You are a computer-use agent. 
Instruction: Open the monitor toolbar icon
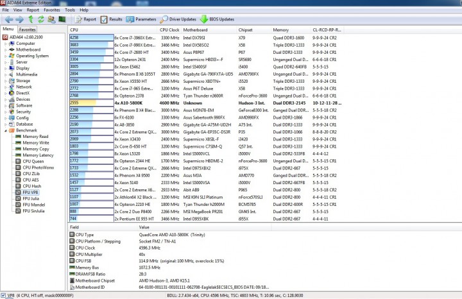coord(62,19)
